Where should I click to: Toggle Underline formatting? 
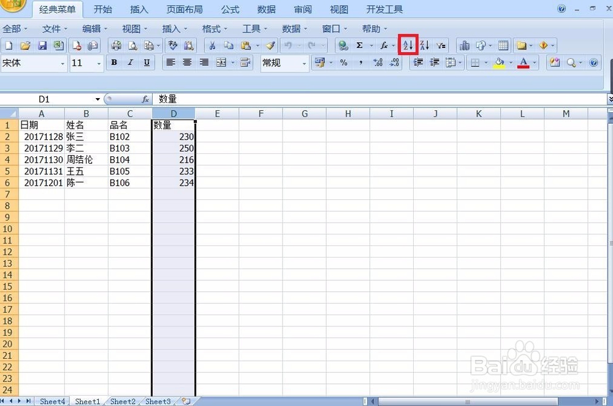pyautogui.click(x=147, y=63)
